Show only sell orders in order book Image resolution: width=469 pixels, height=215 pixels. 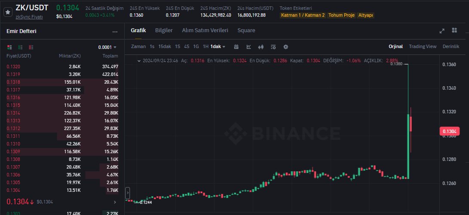coord(31,47)
